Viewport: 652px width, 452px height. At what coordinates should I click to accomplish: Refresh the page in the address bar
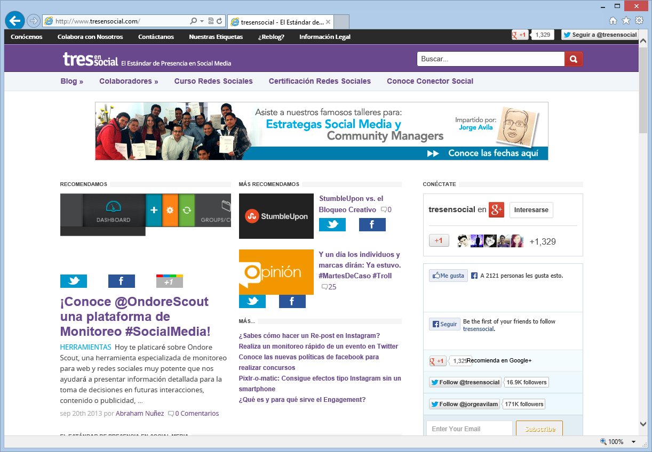point(219,21)
